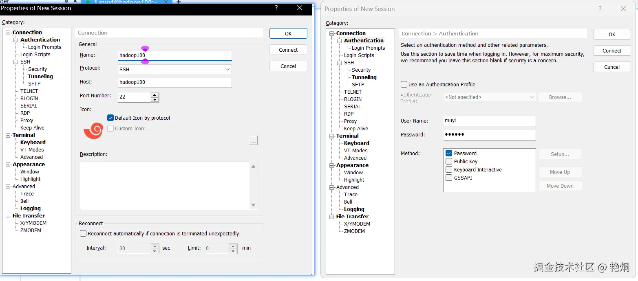
Task: Check Use an Authentication Profile
Action: click(x=404, y=84)
